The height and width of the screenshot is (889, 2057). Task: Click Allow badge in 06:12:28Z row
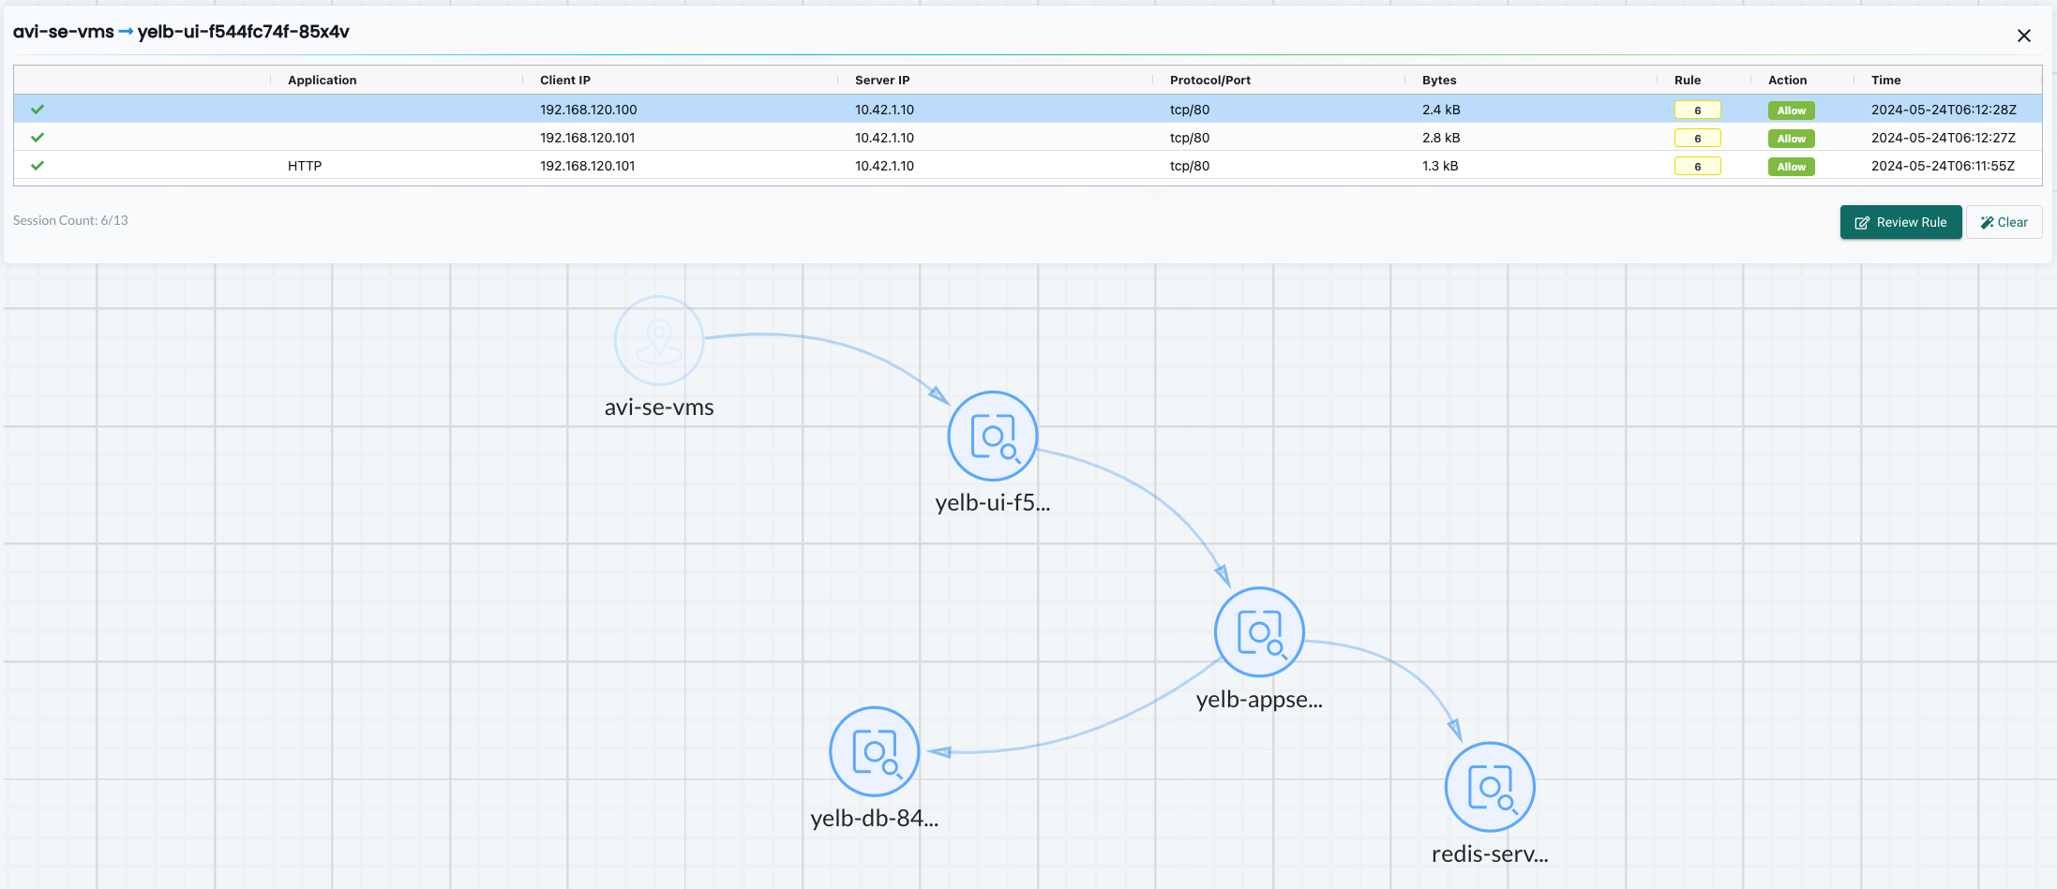pyautogui.click(x=1791, y=111)
